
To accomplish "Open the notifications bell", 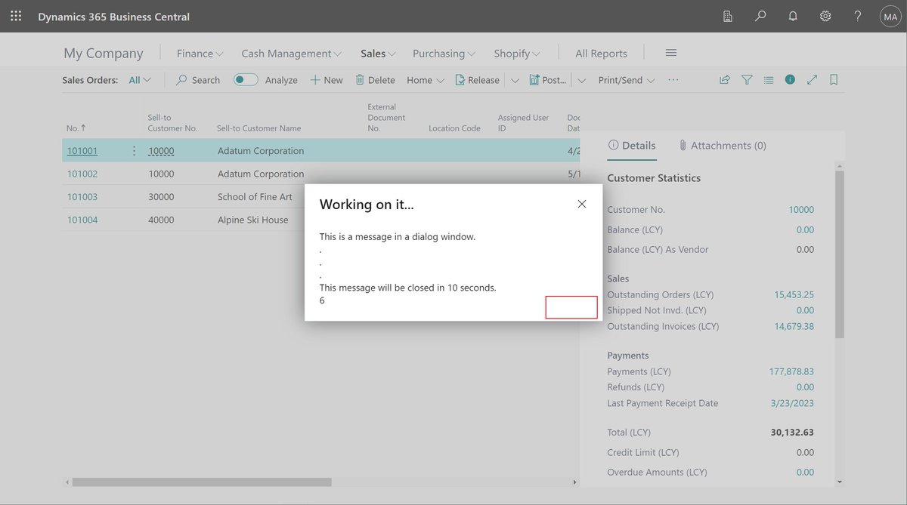I will point(793,16).
